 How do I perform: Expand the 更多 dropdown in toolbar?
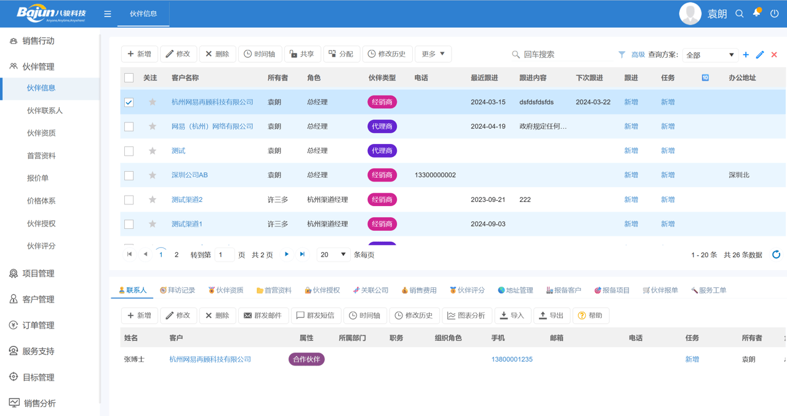click(433, 54)
